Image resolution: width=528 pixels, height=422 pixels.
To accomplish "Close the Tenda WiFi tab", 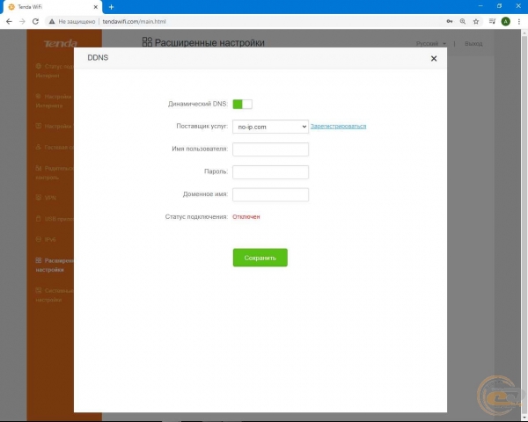I will pos(96,7).
